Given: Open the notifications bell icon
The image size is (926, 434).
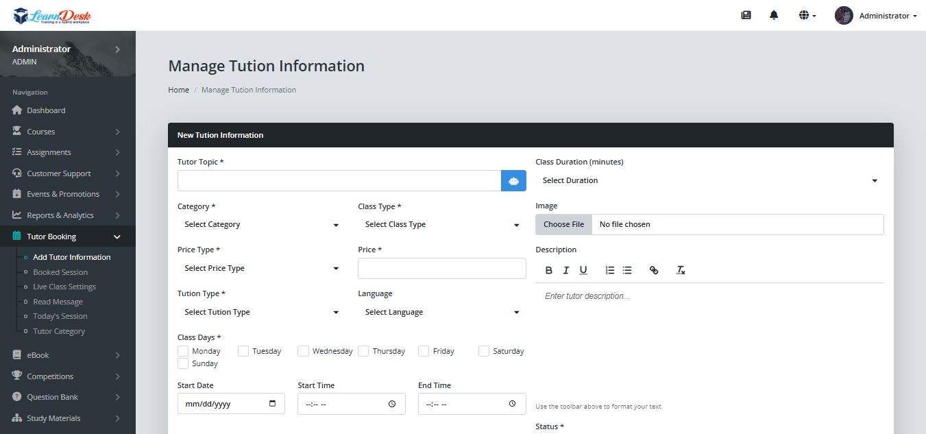Looking at the screenshot, I should coord(774,15).
